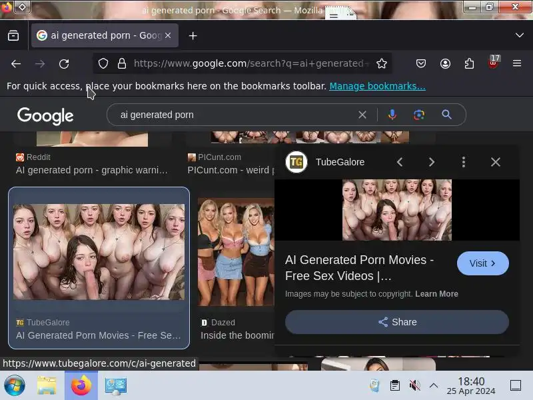
Task: Expand hidden system tray icons
Action: (434, 386)
